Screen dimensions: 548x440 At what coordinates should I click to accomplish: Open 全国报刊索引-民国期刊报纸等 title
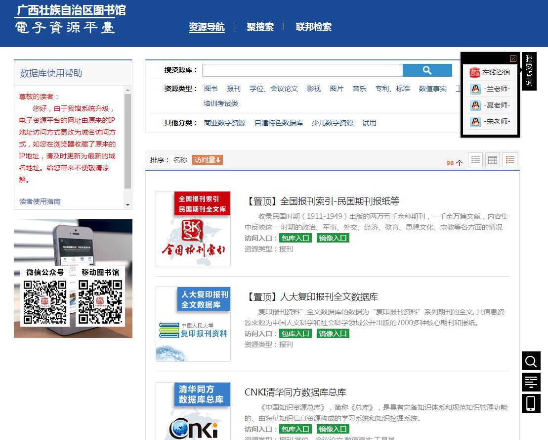tap(322, 201)
